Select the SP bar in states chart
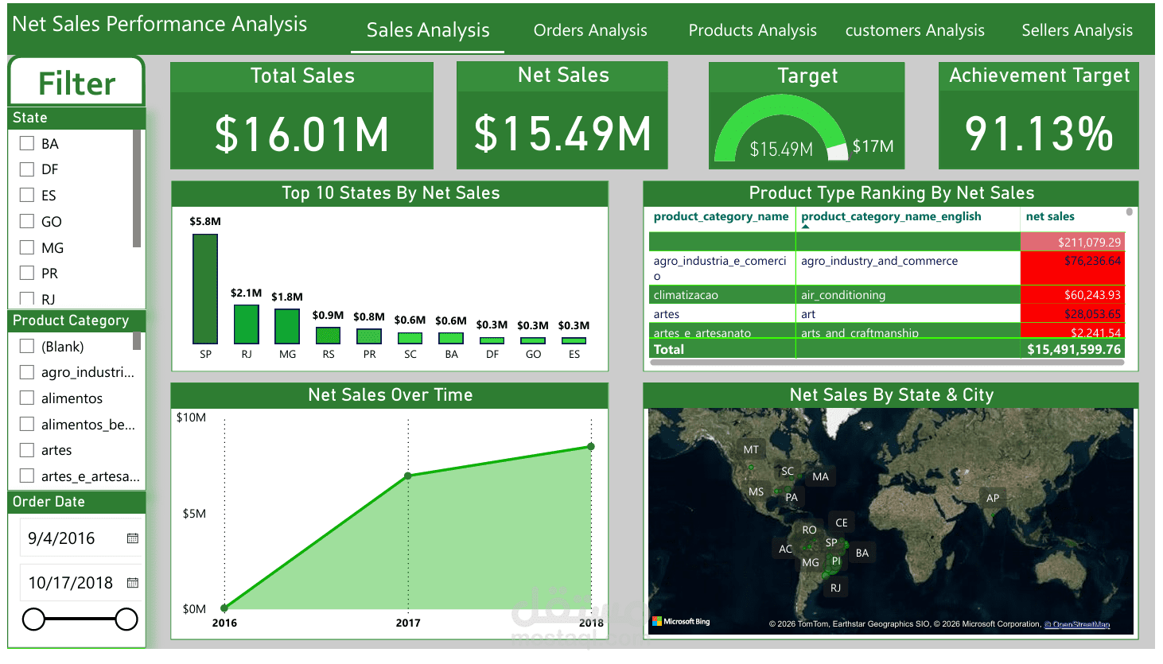Image resolution: width=1163 pixels, height=664 pixels. pyautogui.click(x=205, y=289)
